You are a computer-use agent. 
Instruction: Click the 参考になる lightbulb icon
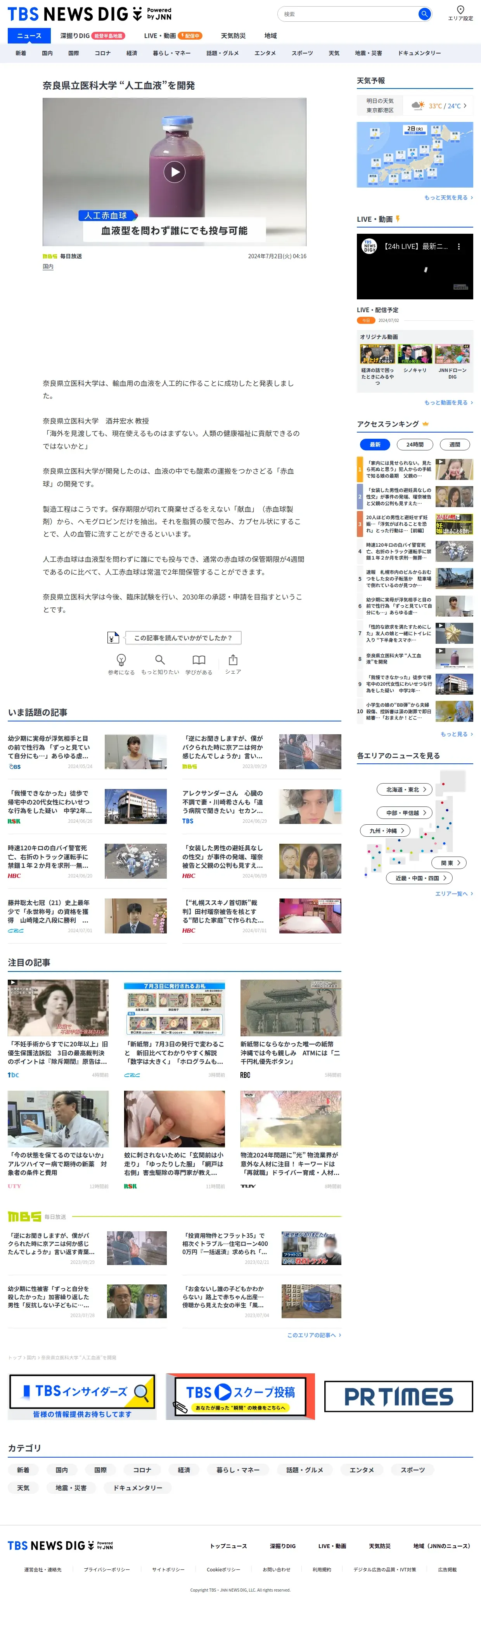click(121, 660)
